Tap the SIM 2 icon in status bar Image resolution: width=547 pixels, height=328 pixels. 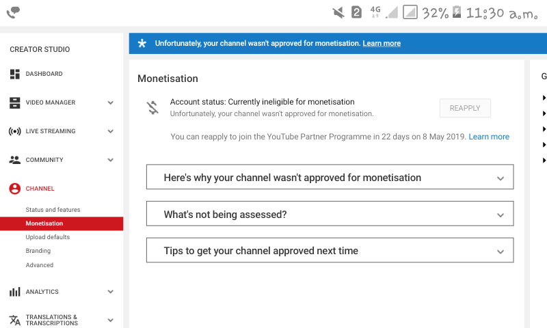[x=356, y=12]
